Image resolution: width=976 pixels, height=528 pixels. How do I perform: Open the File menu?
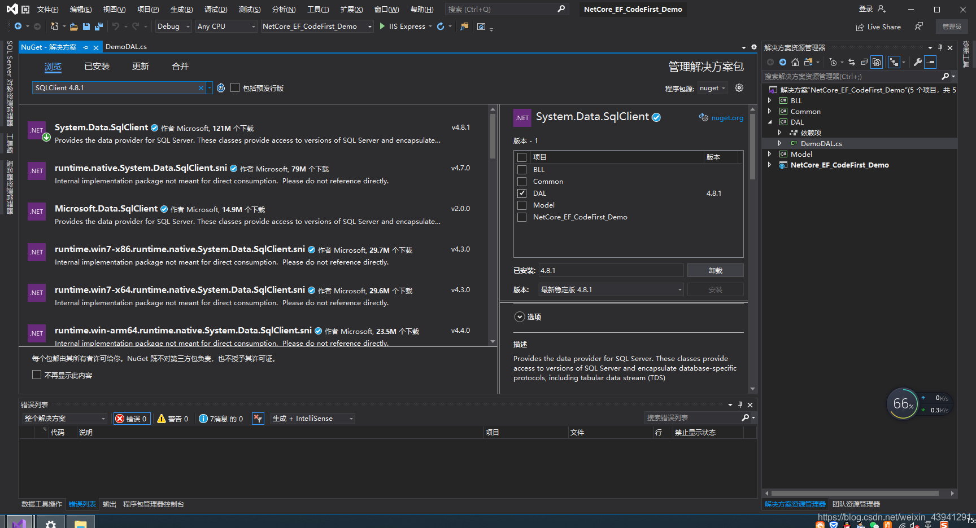[x=47, y=10]
